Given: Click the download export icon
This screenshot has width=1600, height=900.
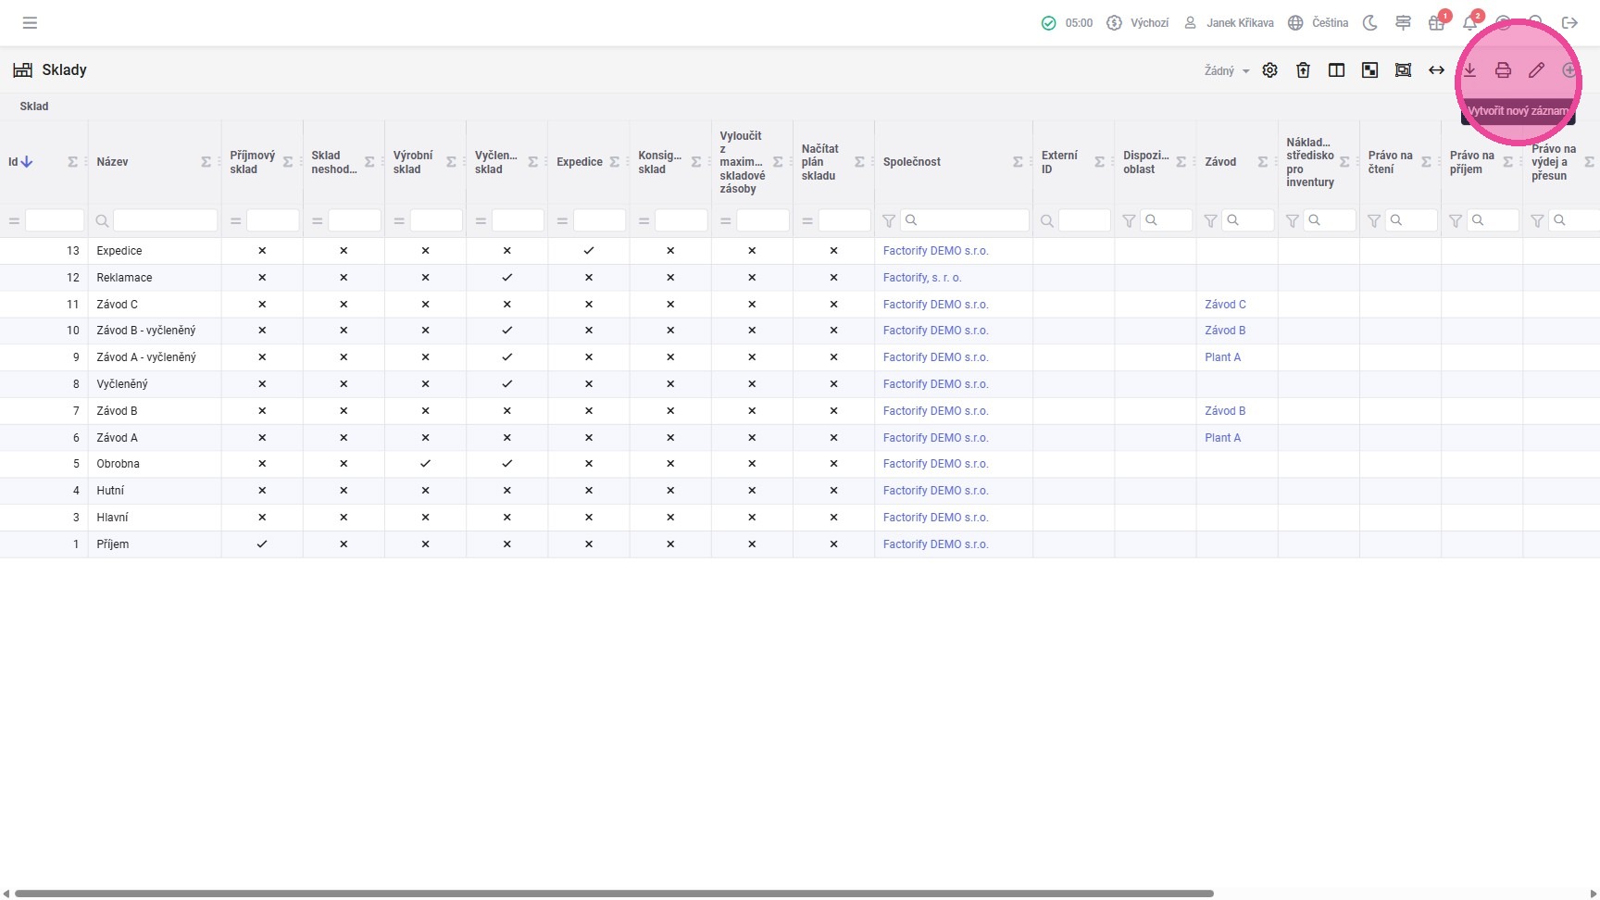Looking at the screenshot, I should (1469, 70).
